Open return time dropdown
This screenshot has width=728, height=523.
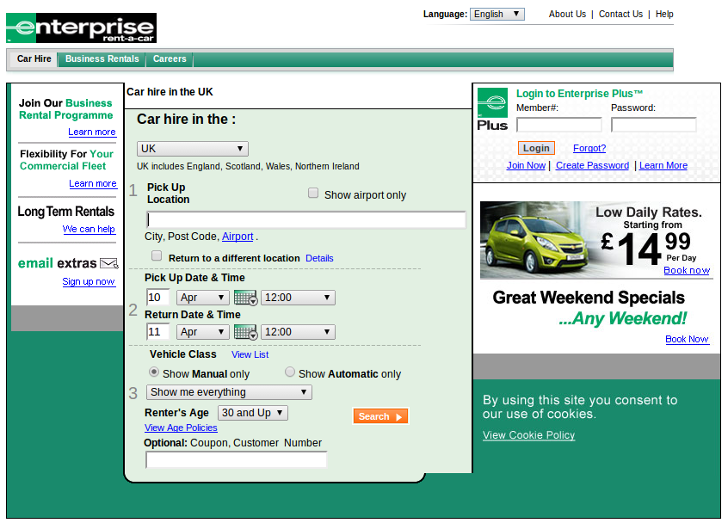[298, 332]
